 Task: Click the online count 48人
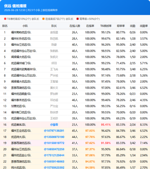(x=75, y=69)
